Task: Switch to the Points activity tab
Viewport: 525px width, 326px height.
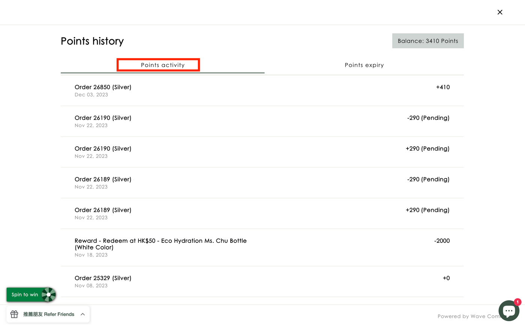Action: point(162,65)
